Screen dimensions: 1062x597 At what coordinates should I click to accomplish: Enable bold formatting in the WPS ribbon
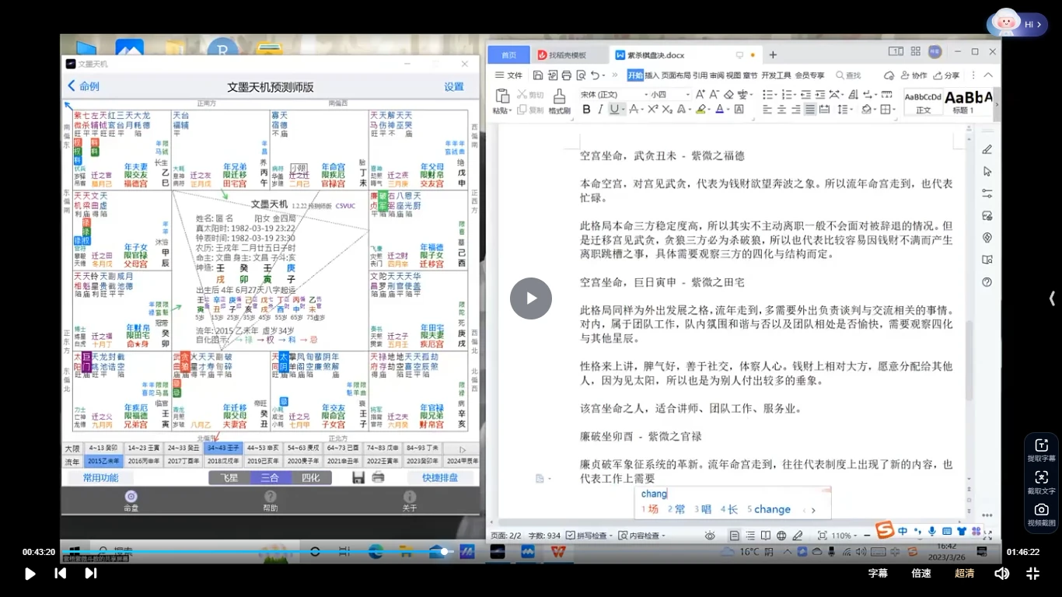(x=586, y=109)
